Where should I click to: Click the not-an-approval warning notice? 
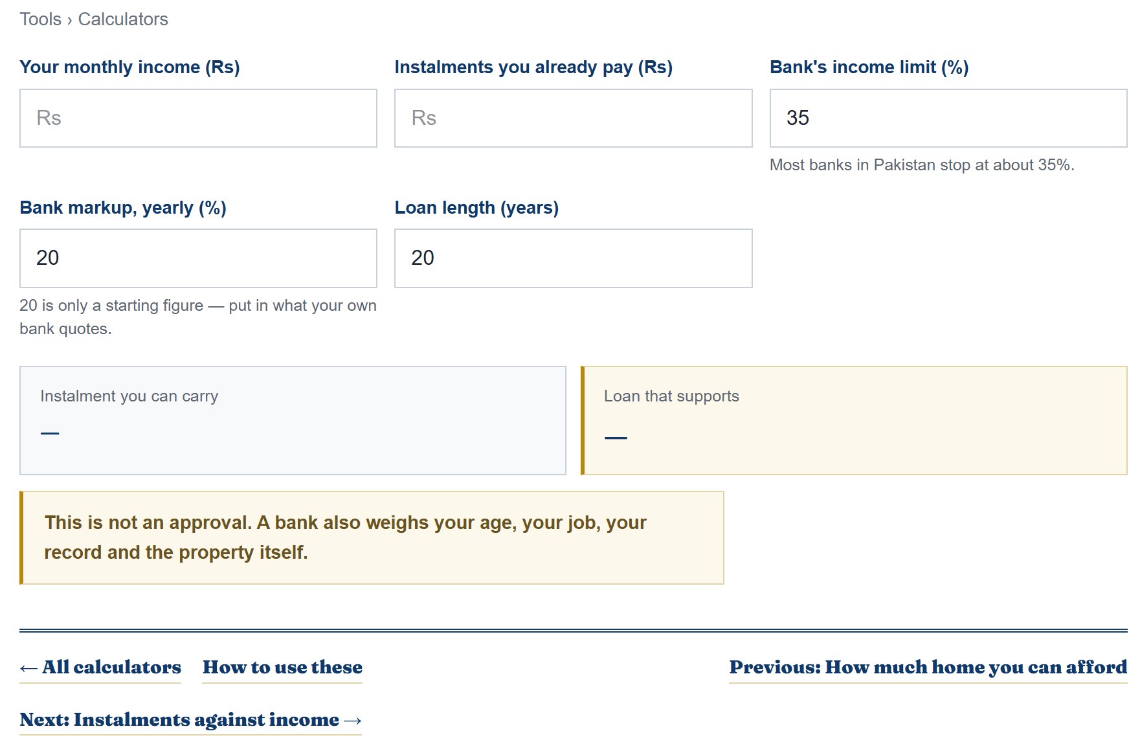tap(372, 538)
